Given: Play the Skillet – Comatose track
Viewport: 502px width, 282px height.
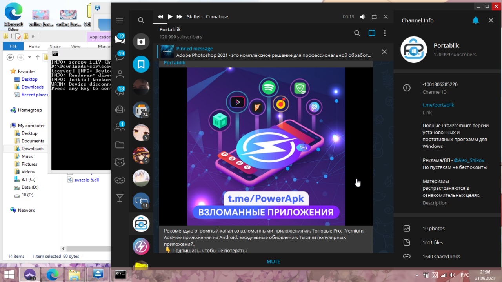Looking at the screenshot, I should coord(170,17).
